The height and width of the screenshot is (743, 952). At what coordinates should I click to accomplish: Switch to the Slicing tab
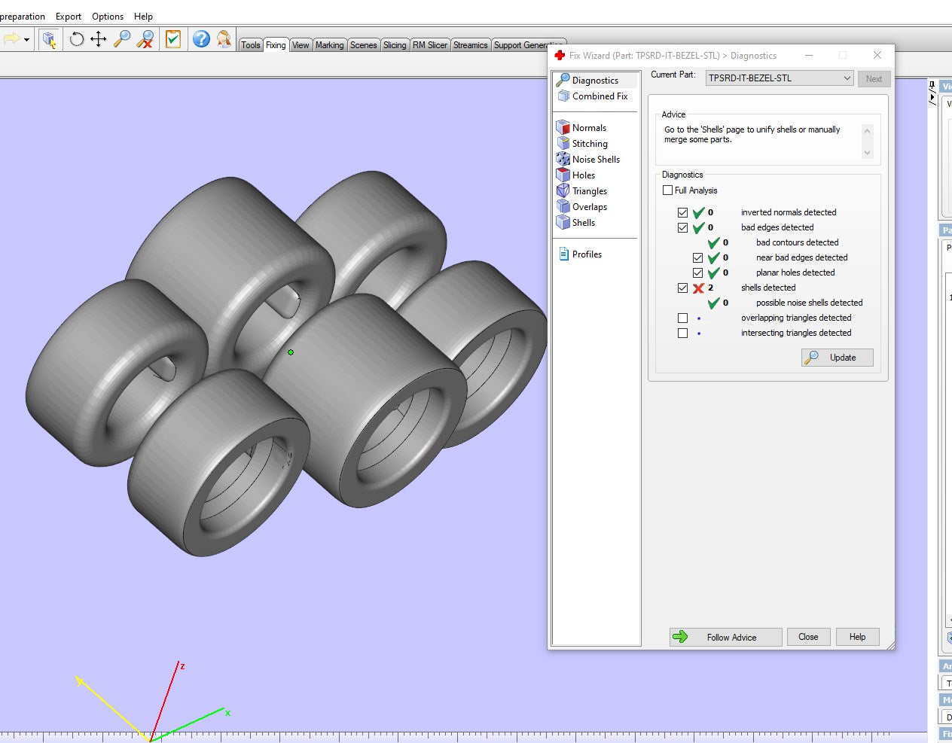[394, 45]
